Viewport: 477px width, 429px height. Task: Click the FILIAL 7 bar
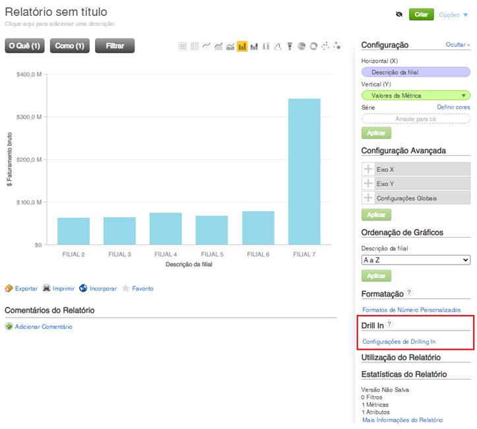click(304, 172)
